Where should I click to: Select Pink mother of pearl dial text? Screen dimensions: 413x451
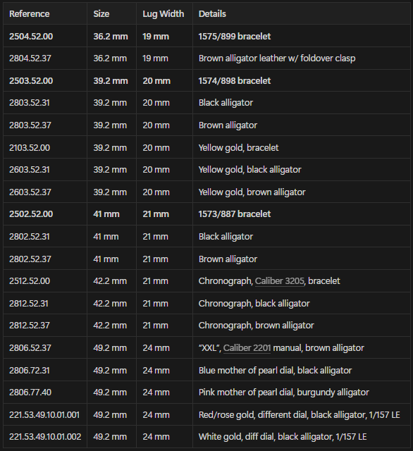pyautogui.click(x=245, y=393)
